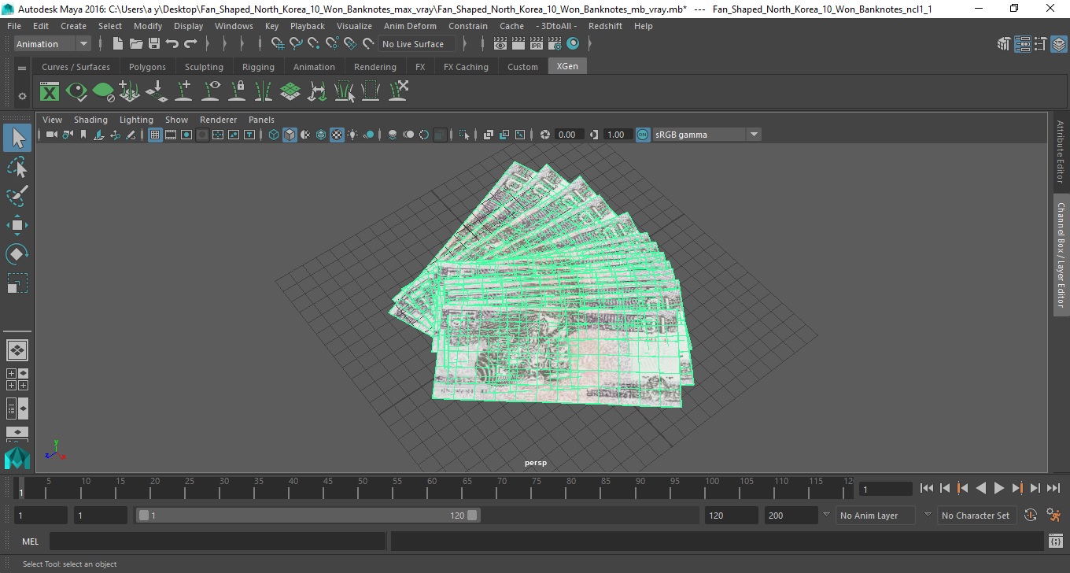Click the viewport exposure value field 0.00
The width and height of the screenshot is (1070, 573).
click(568, 135)
